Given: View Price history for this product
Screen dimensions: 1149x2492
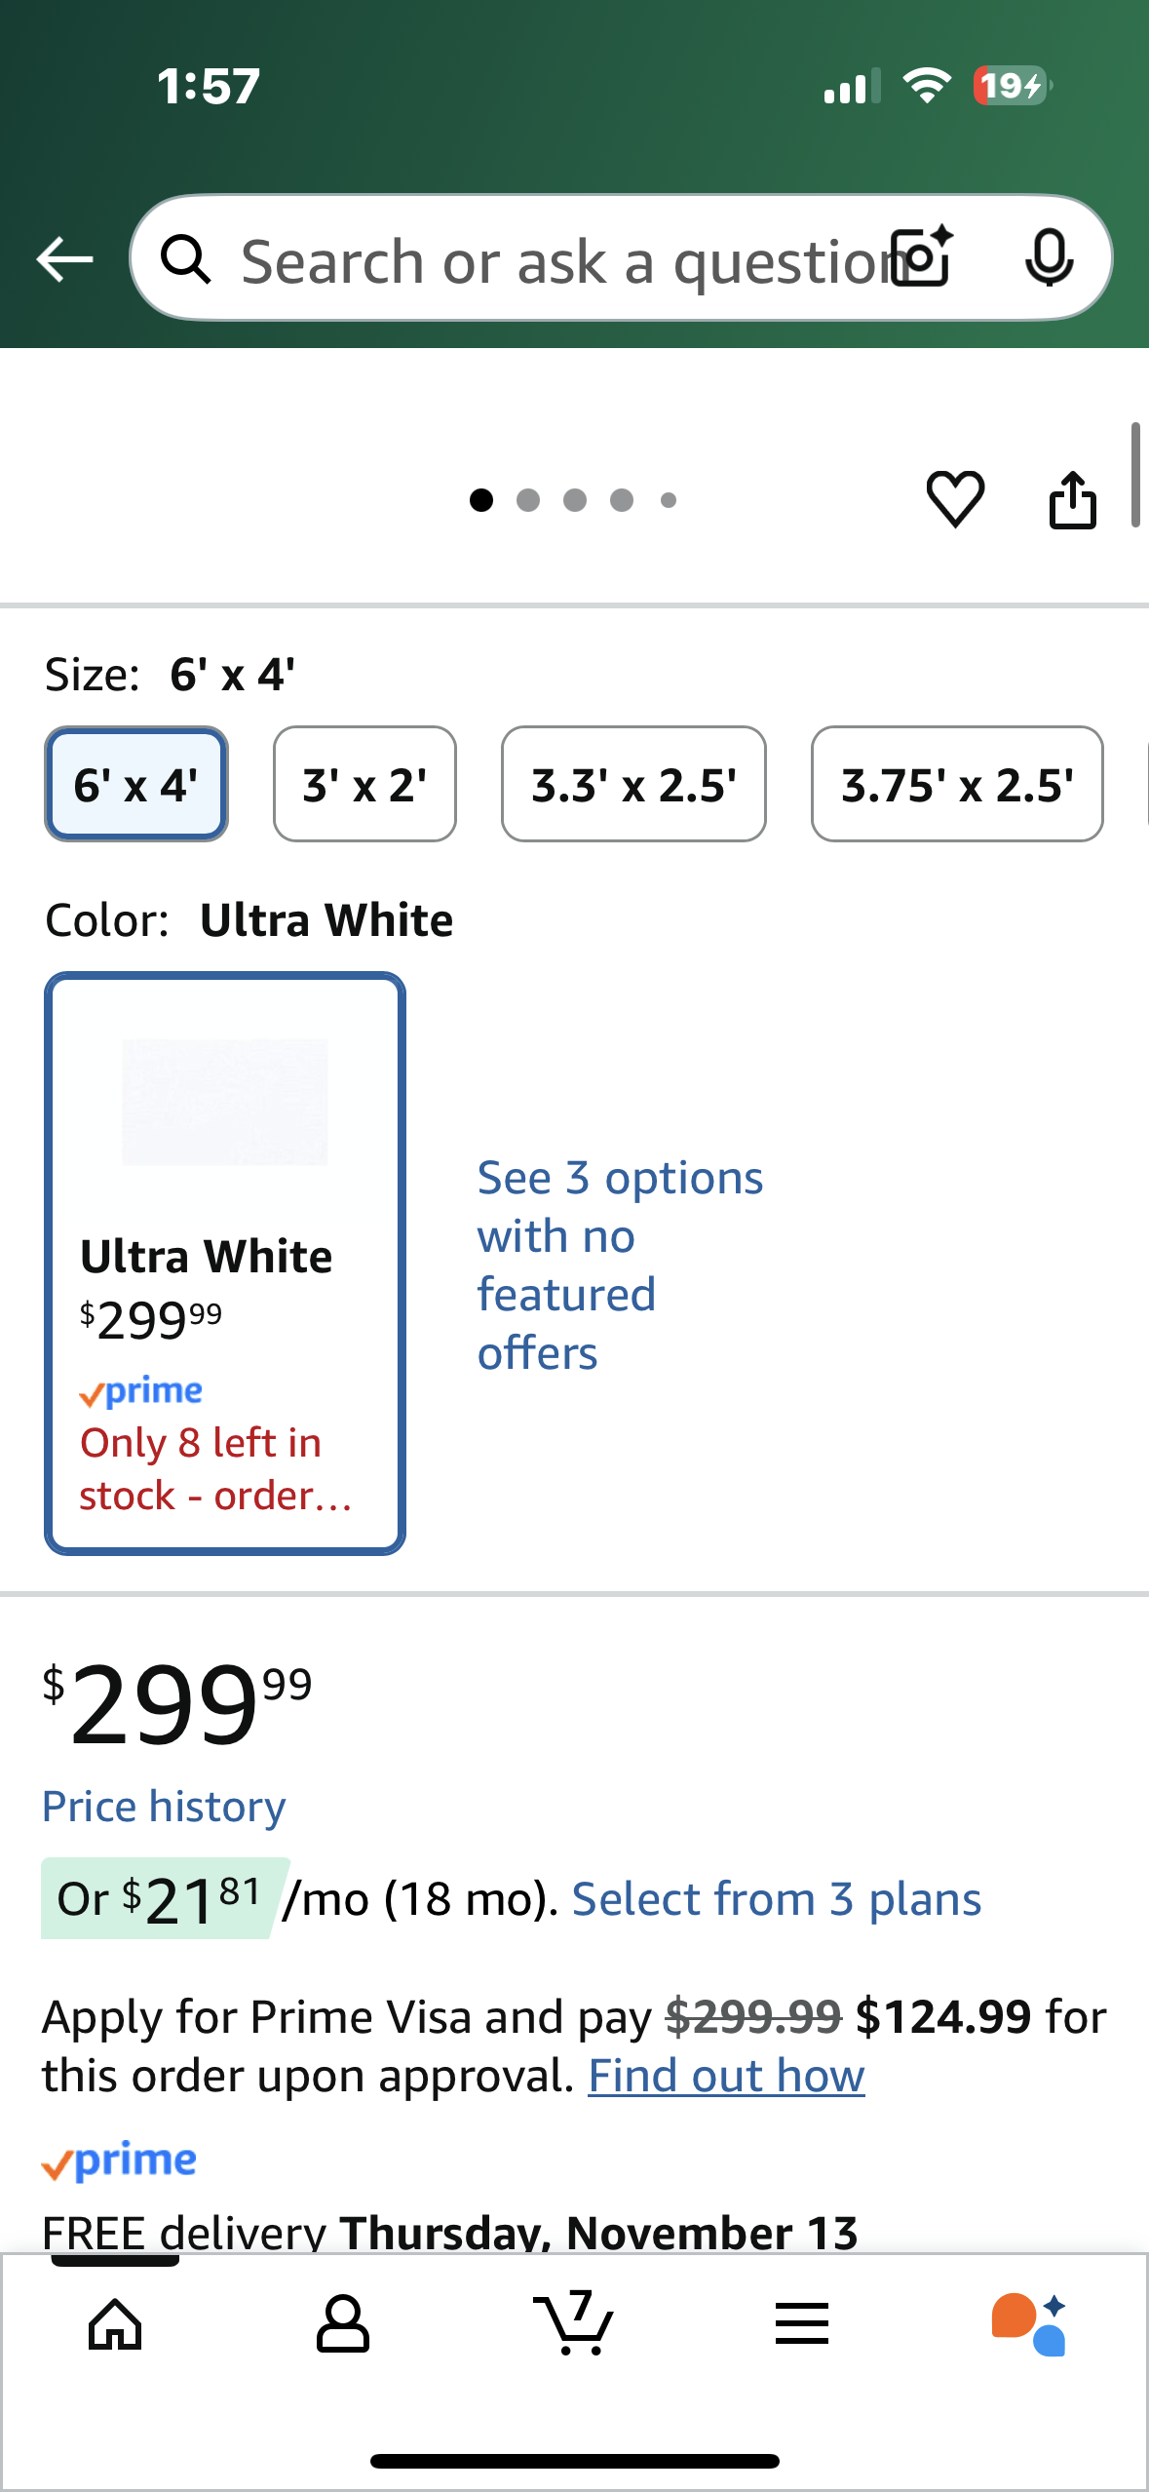Looking at the screenshot, I should click(163, 1805).
